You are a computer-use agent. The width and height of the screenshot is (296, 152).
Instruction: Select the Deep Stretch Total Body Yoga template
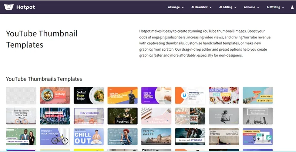click(224, 137)
